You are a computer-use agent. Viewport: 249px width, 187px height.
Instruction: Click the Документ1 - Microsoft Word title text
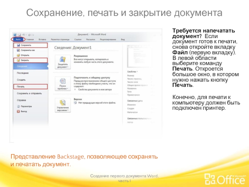tap(92, 34)
